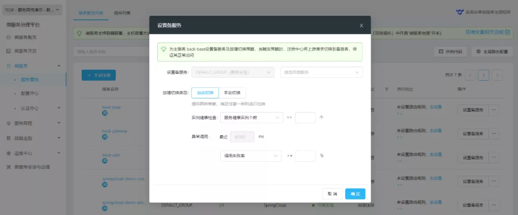Image resolution: width=518 pixels, height=215 pixels.
Task: Select 服务管控 in the sidebar
Action: tap(30, 80)
